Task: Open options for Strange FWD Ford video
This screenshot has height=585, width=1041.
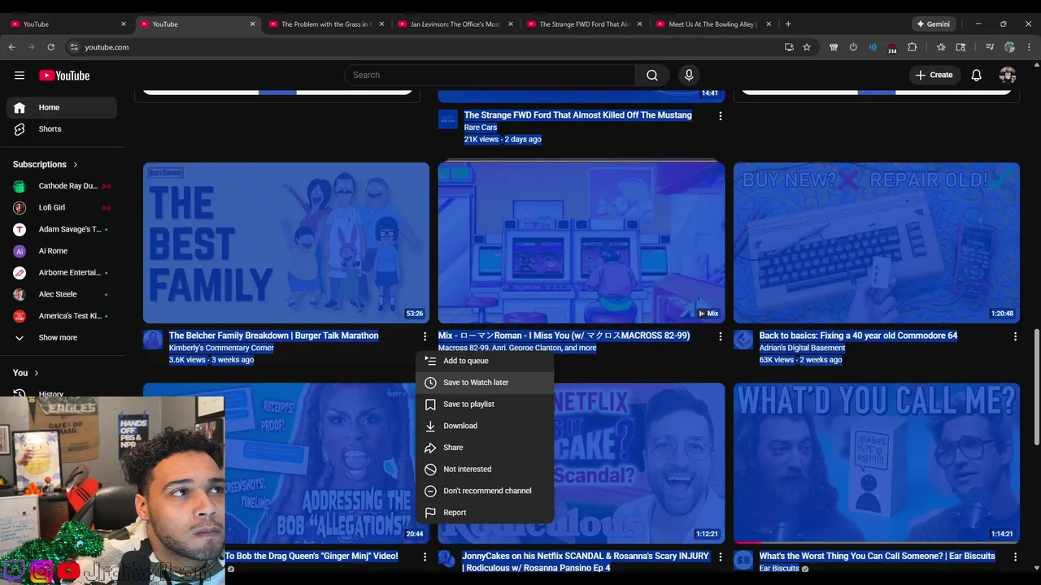Action: click(x=720, y=116)
